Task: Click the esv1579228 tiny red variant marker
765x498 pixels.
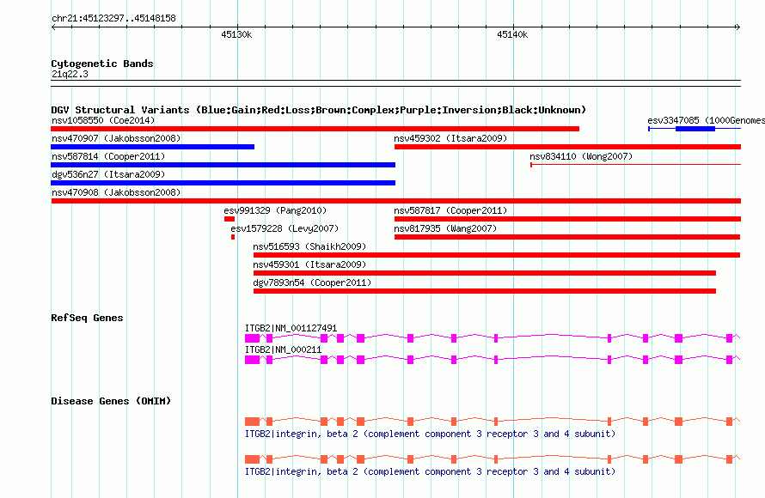Action: pyautogui.click(x=233, y=237)
